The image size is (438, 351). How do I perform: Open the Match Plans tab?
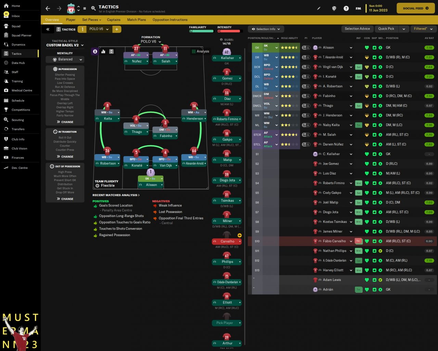137,20
